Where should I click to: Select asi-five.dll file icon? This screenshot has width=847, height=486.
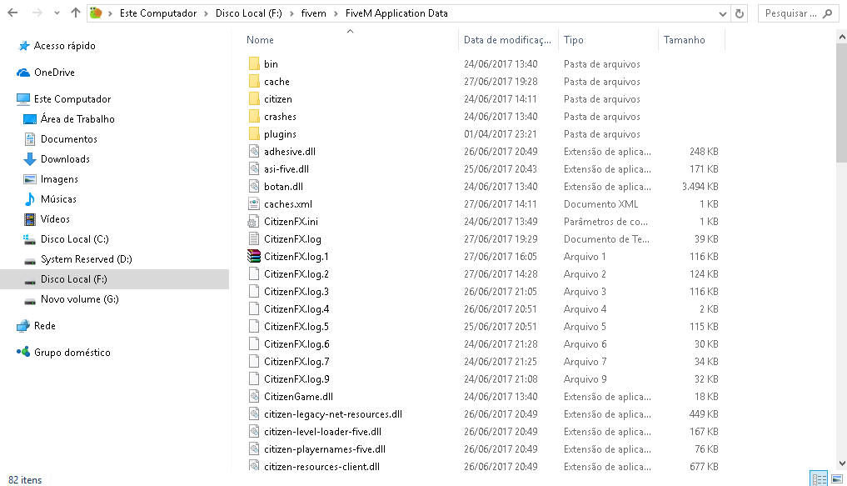(254, 168)
